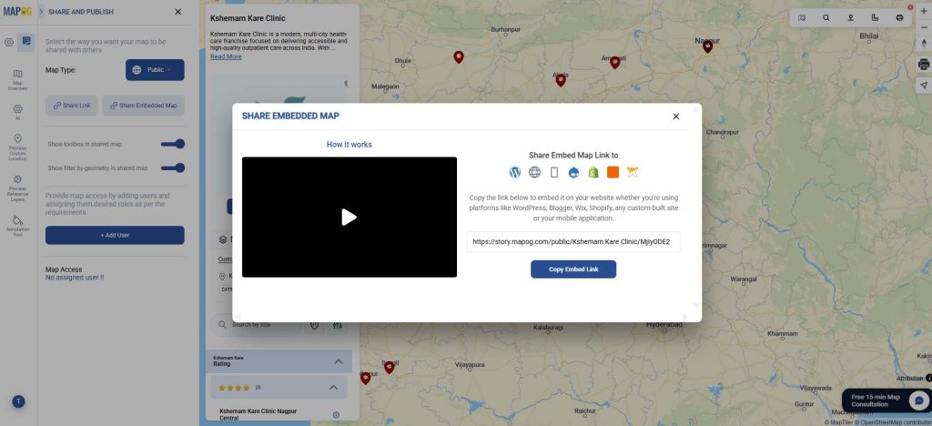Open the settings gear in sidebar
The image size is (932, 426).
tap(9, 42)
